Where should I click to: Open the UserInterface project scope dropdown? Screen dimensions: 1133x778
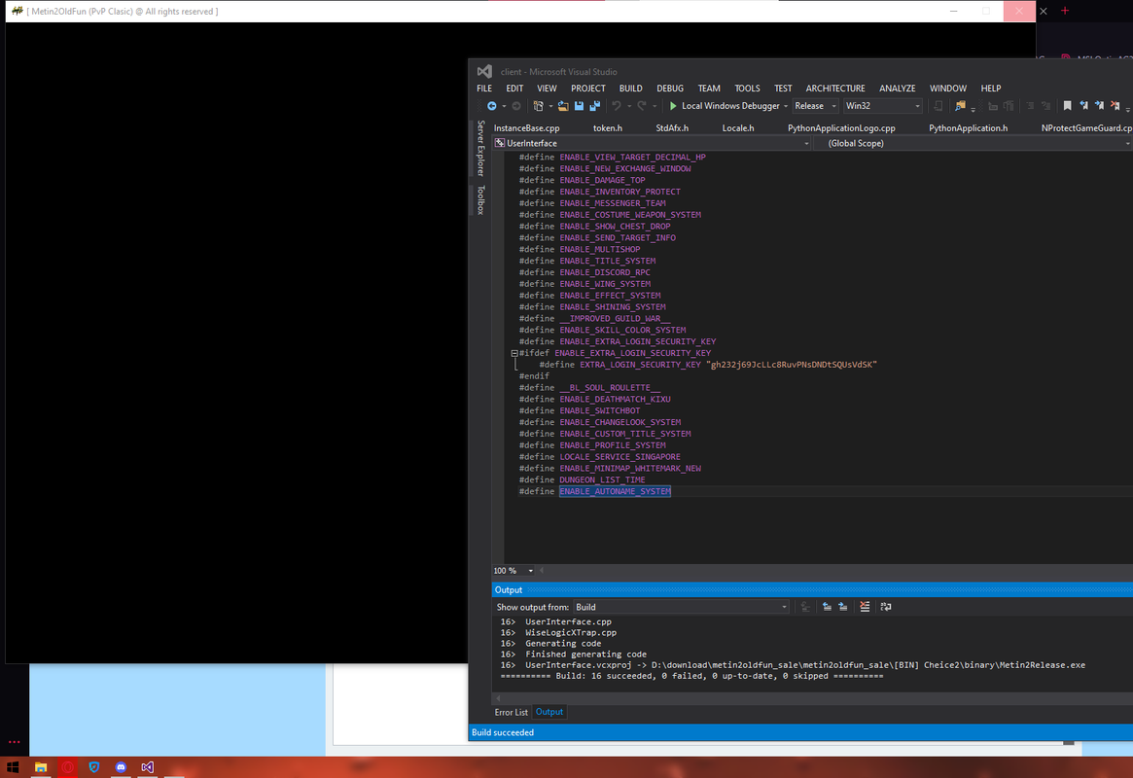pyautogui.click(x=652, y=143)
